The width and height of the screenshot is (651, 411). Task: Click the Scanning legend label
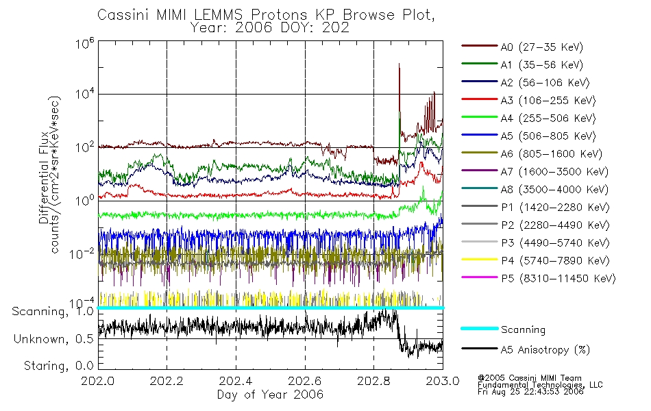tap(523, 330)
